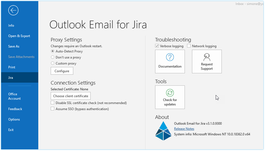Open Options from the left sidebar
The width and height of the screenshot is (265, 151).
pos(14,119)
